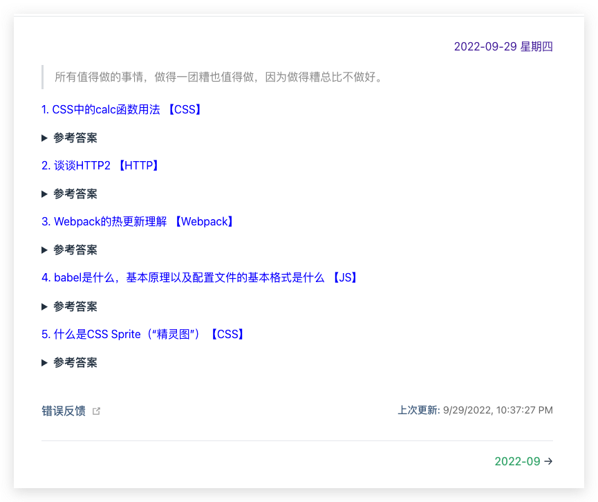Open question 4 about babel basics
598x502 pixels.
(183, 278)
